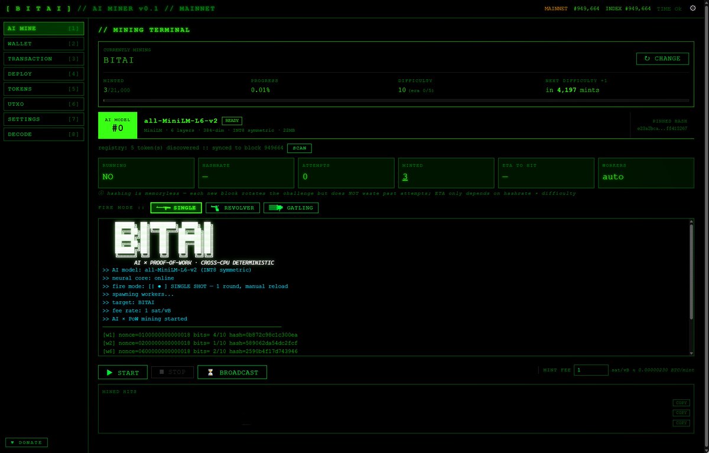
Task: Click the DIFFICULTY 10 value
Action: click(402, 90)
